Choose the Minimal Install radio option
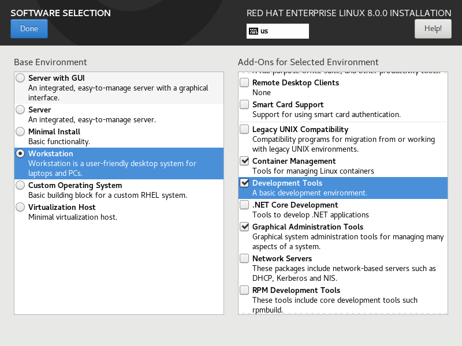462x346 pixels. [x=21, y=131]
